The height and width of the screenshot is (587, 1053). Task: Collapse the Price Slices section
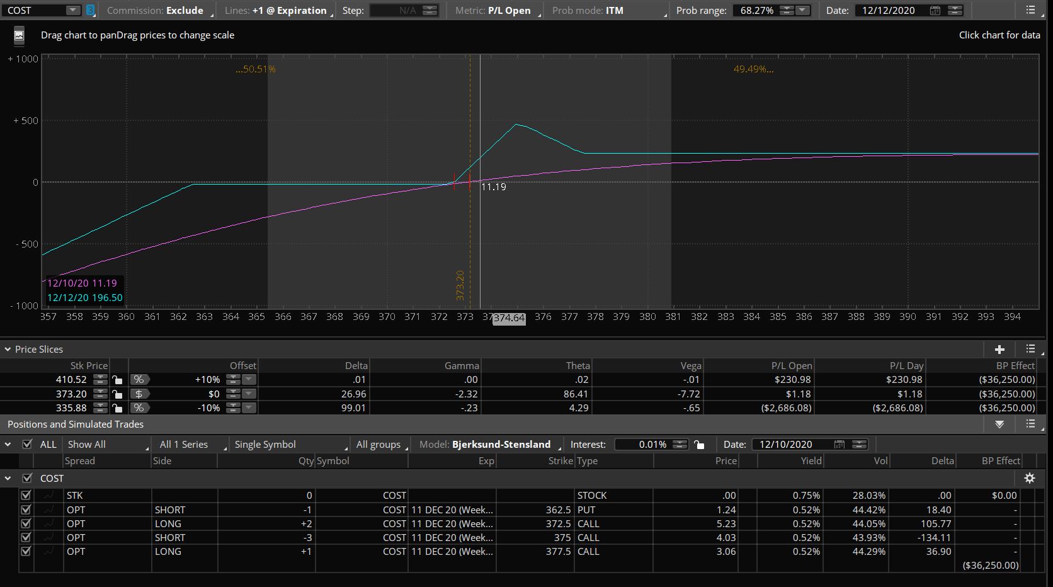(8, 350)
